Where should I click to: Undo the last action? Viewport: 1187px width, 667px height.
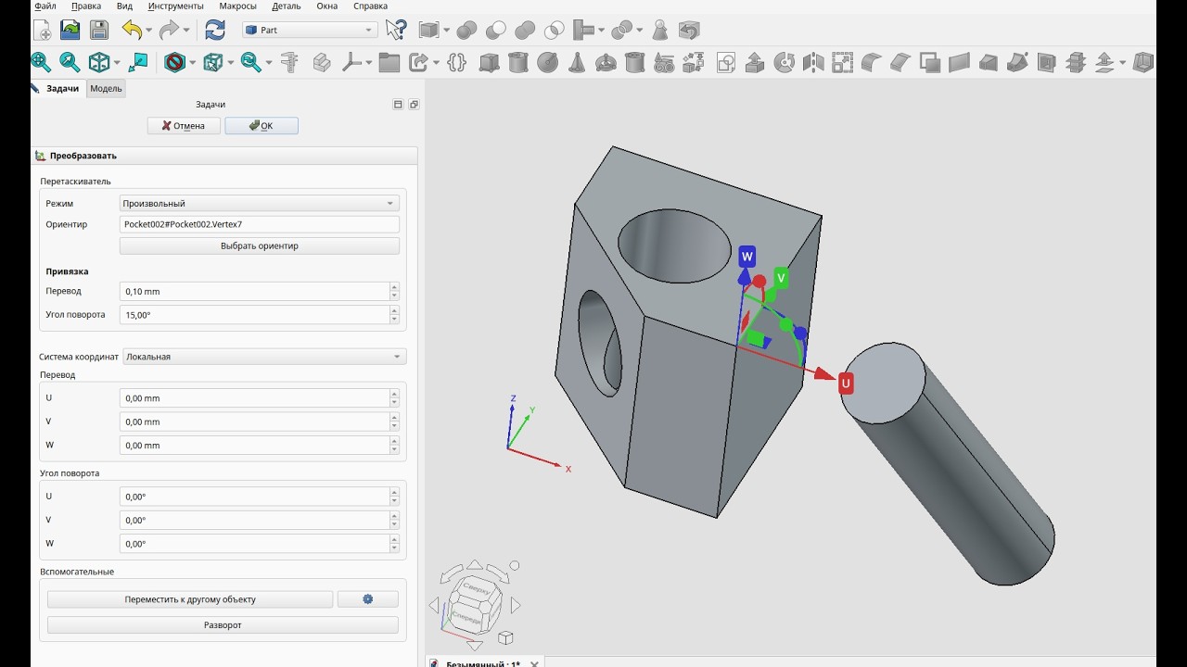pyautogui.click(x=131, y=30)
